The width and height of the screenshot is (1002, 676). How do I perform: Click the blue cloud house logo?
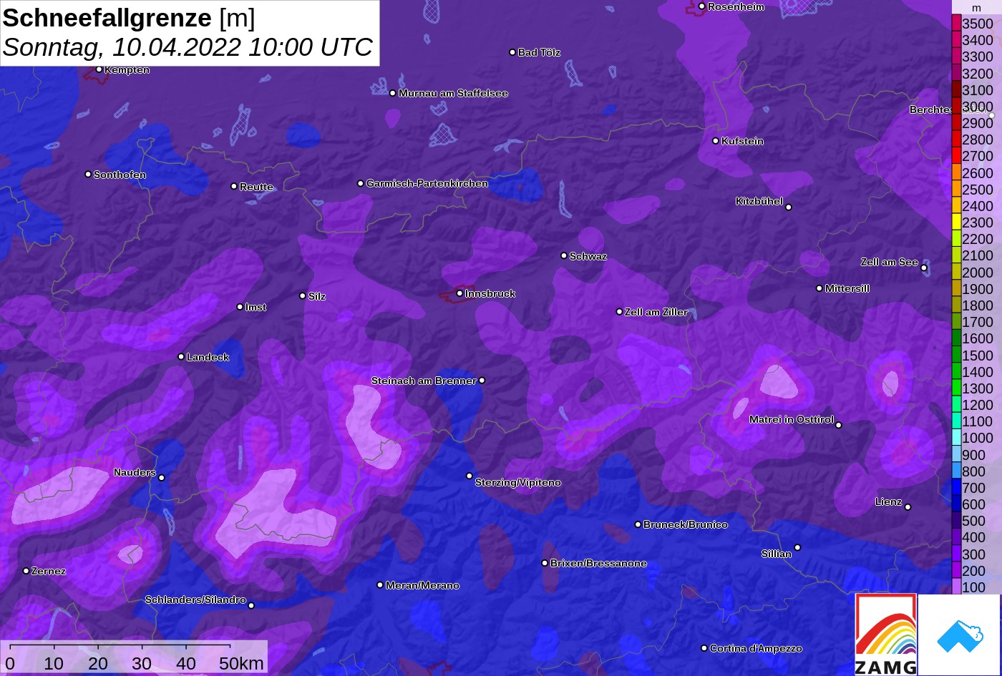pyautogui.click(x=959, y=635)
